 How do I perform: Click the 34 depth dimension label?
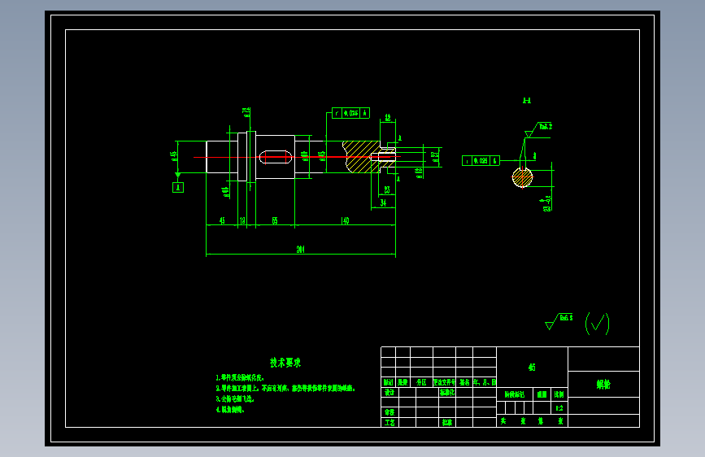[x=383, y=202]
